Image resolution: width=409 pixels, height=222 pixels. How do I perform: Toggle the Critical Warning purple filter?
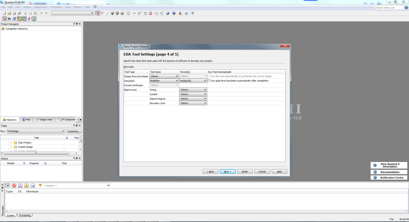point(20,186)
